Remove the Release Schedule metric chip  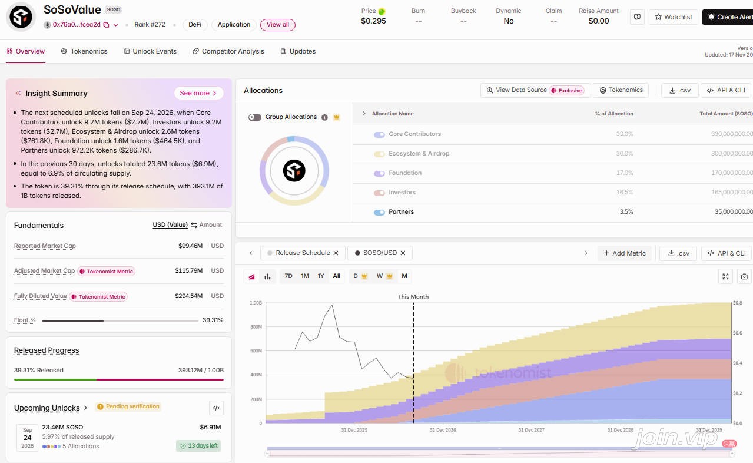[336, 253]
